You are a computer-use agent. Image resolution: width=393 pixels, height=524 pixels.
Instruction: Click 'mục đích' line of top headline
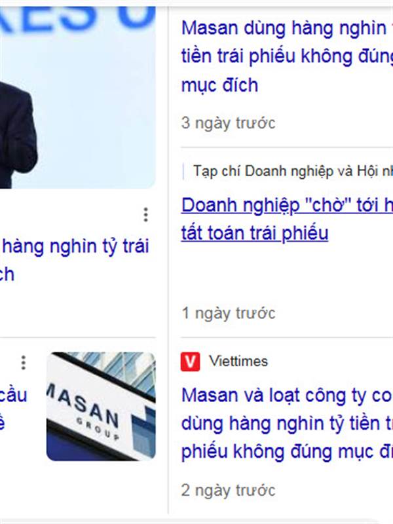[x=219, y=85]
